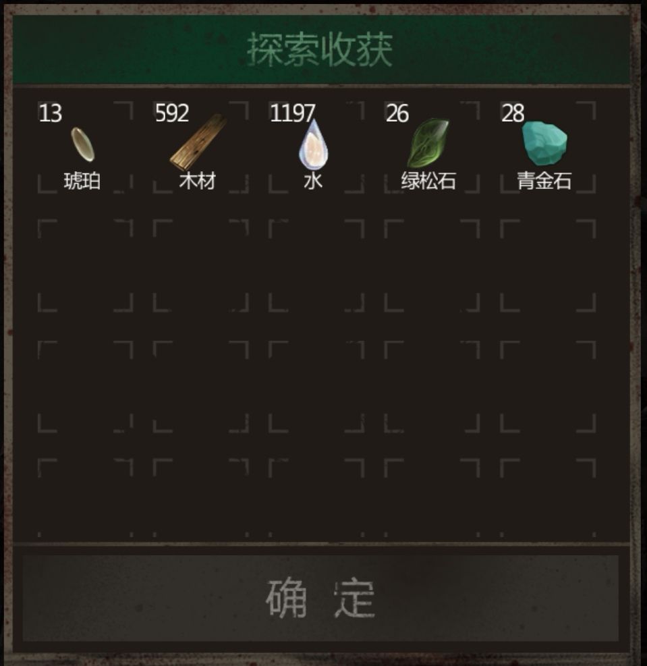Click the 水 item name label
Viewport: 647px width, 666px height.
pos(313,181)
